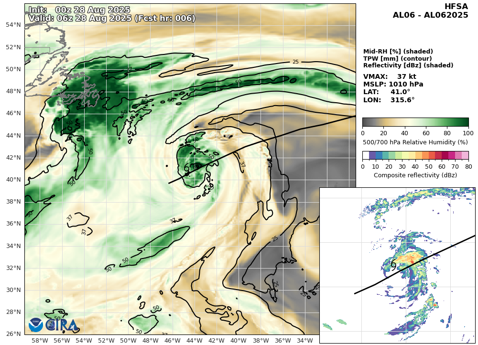Click the 48°W longitude label
Viewport: 478px width, 345px height.
tap(150, 340)
